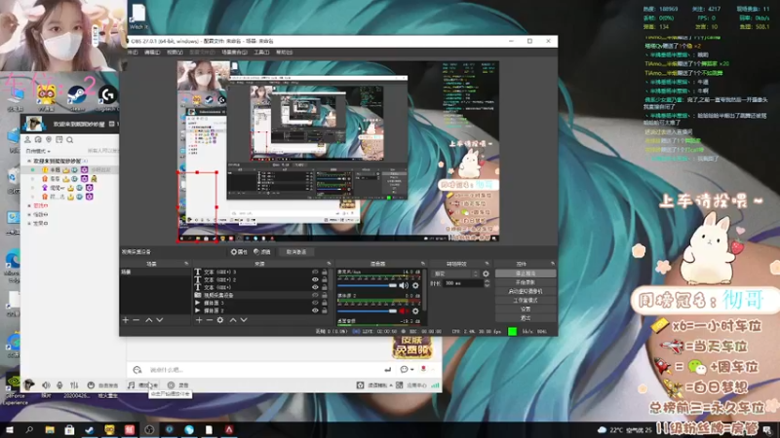Click music note play accompaniment icon
The image size is (780, 438).
pyautogui.click(x=131, y=385)
